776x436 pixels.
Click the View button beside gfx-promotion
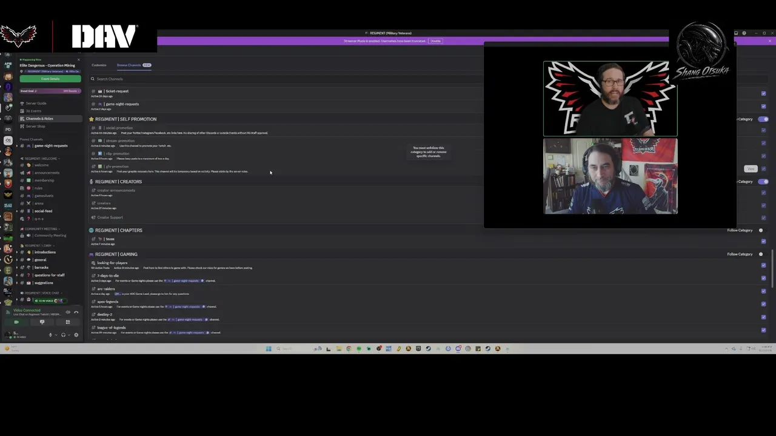click(751, 169)
